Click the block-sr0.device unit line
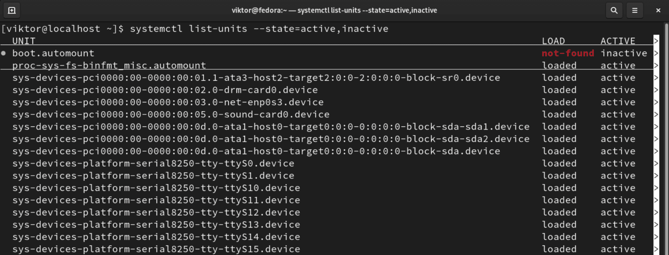Viewport: 669px width, 255px height. tap(256, 78)
